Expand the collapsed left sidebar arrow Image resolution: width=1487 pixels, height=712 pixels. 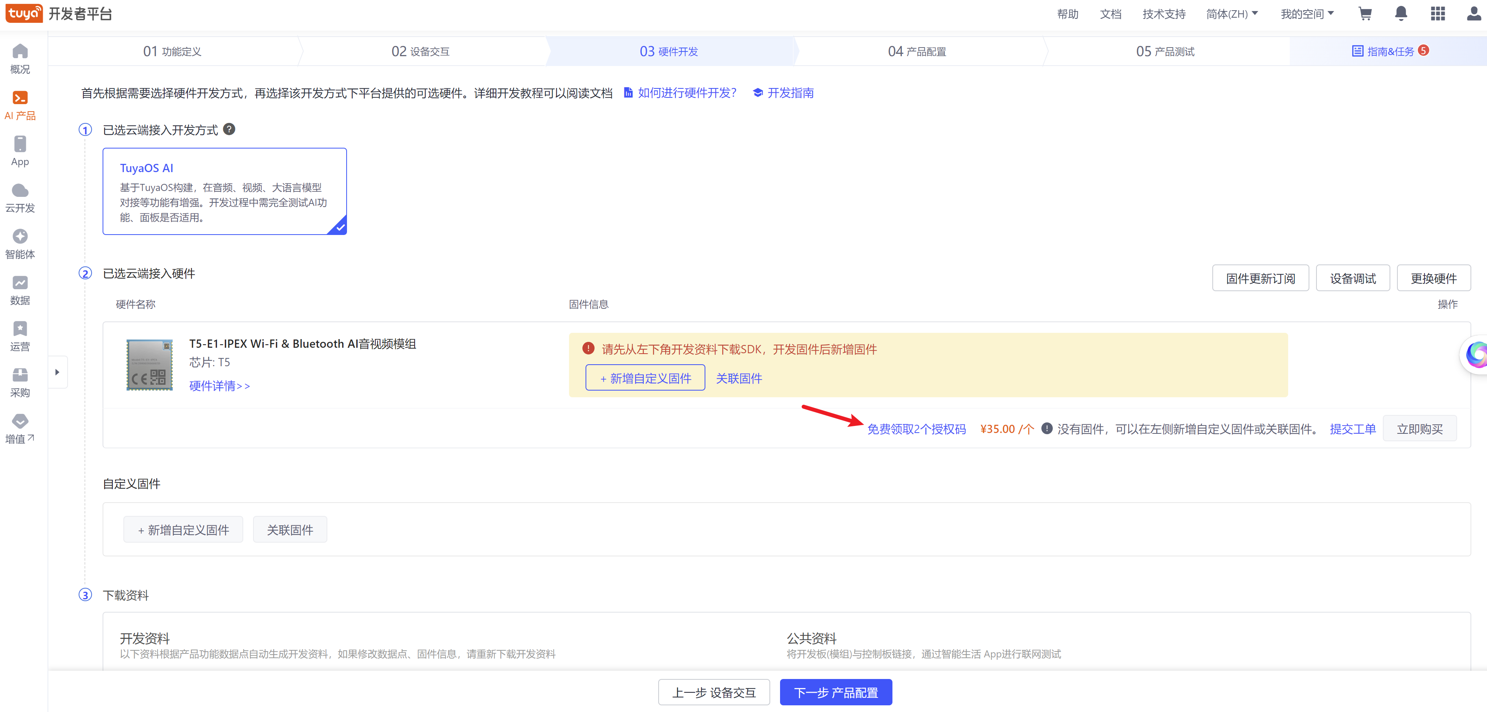click(57, 372)
